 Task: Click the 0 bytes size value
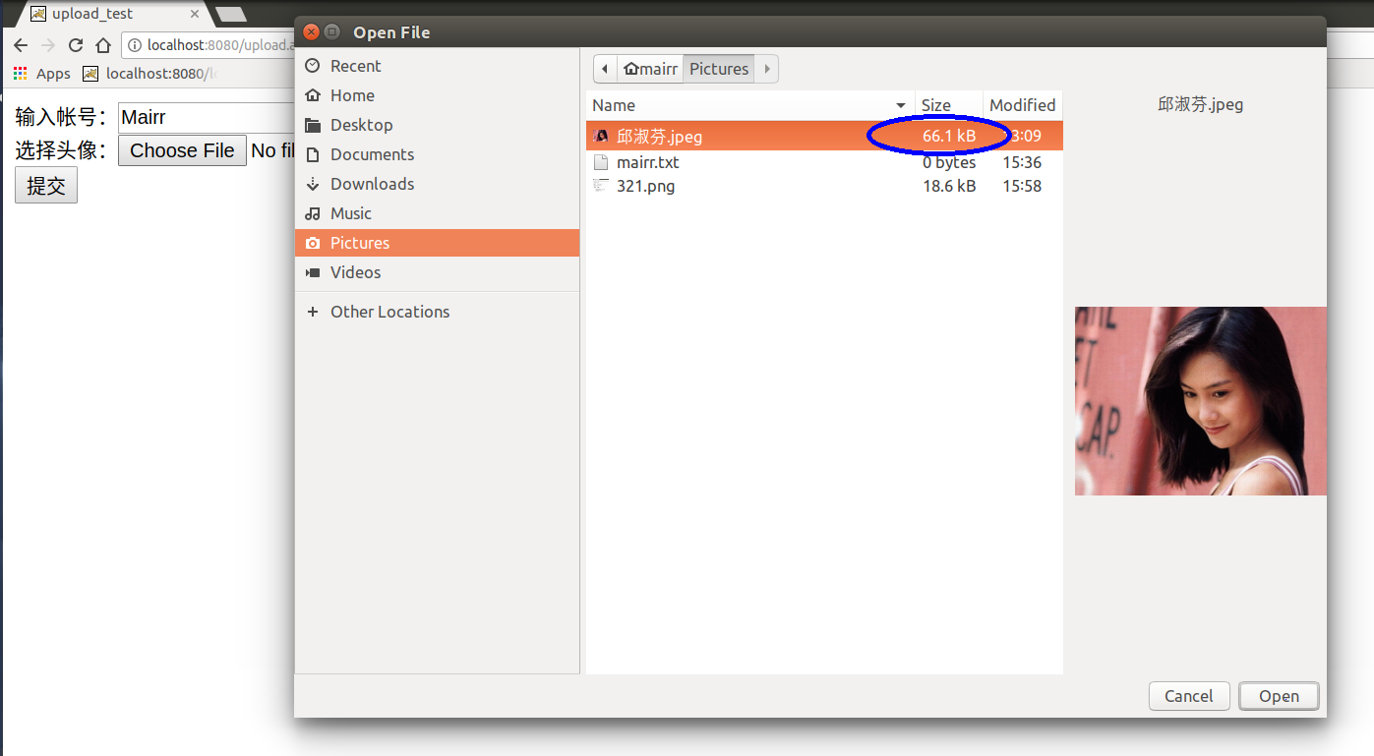[949, 162]
